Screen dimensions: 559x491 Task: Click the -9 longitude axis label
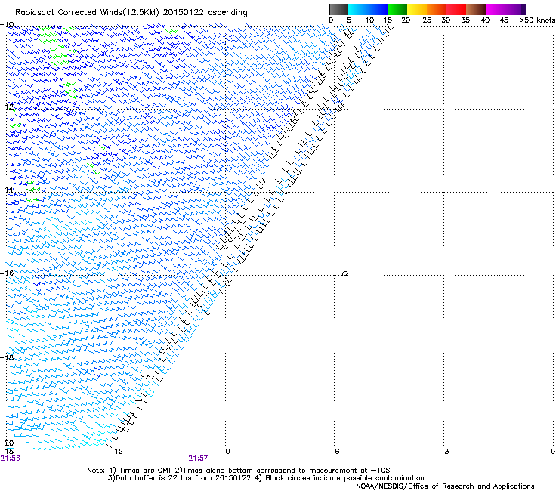225,452
